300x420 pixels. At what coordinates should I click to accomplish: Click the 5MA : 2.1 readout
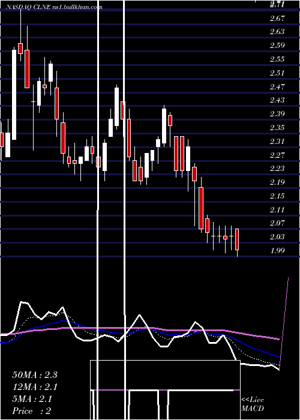32,399
